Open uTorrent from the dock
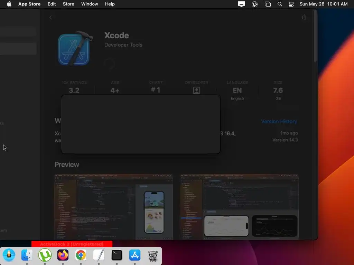Image resolution: width=354 pixels, height=265 pixels. (x=45, y=255)
